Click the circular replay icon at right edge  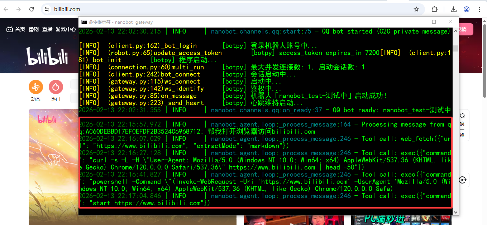pyautogui.click(x=462, y=180)
